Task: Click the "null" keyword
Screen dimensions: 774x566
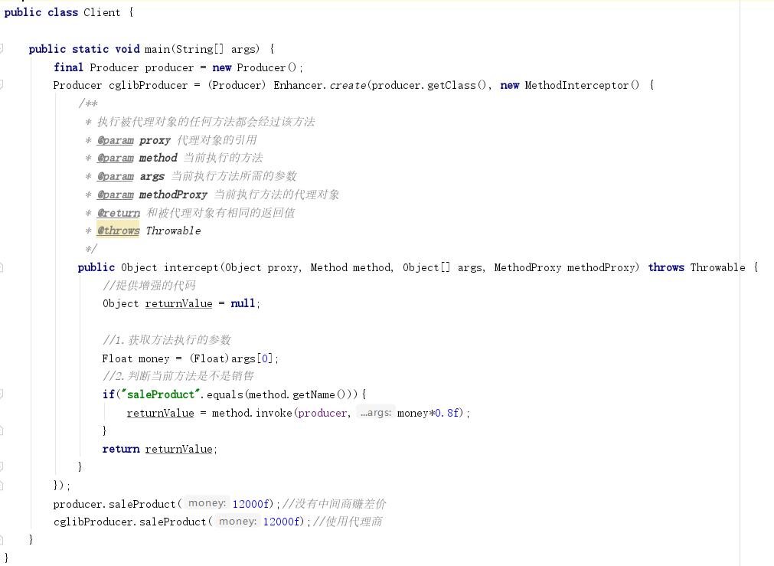Action: pyautogui.click(x=243, y=304)
